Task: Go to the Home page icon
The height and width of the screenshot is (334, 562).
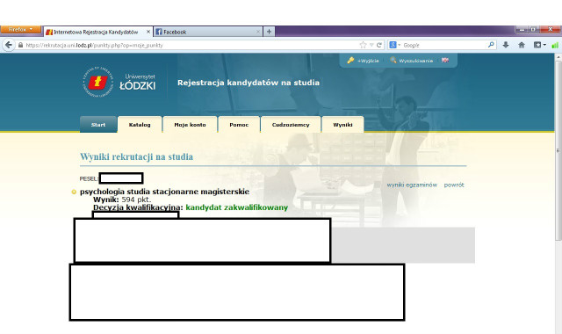Action: point(522,45)
